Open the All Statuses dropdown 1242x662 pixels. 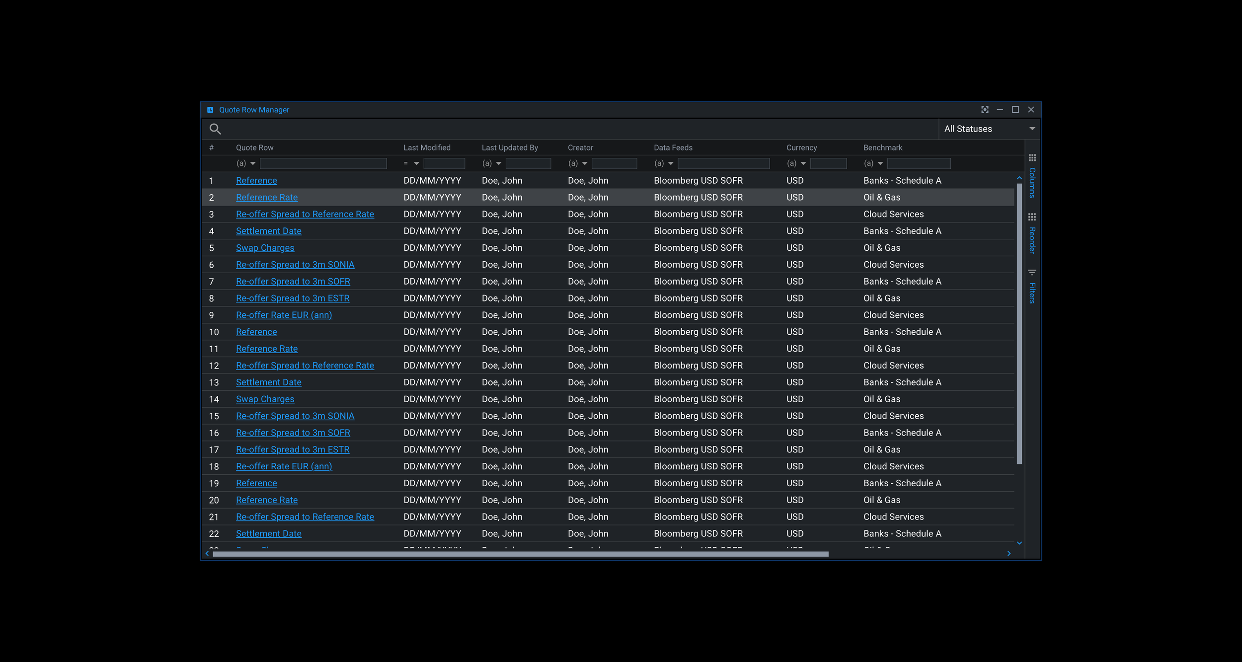tap(989, 129)
